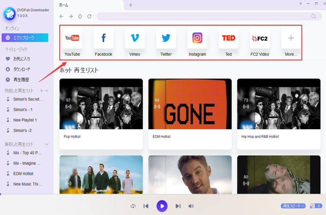Click the search magnifier icon
The height and width of the screenshot is (215, 326).
[x=314, y=16]
